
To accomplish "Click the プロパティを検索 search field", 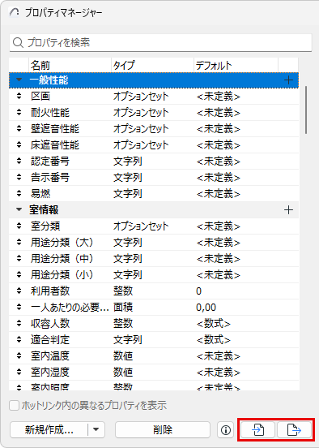I will pos(160,43).
